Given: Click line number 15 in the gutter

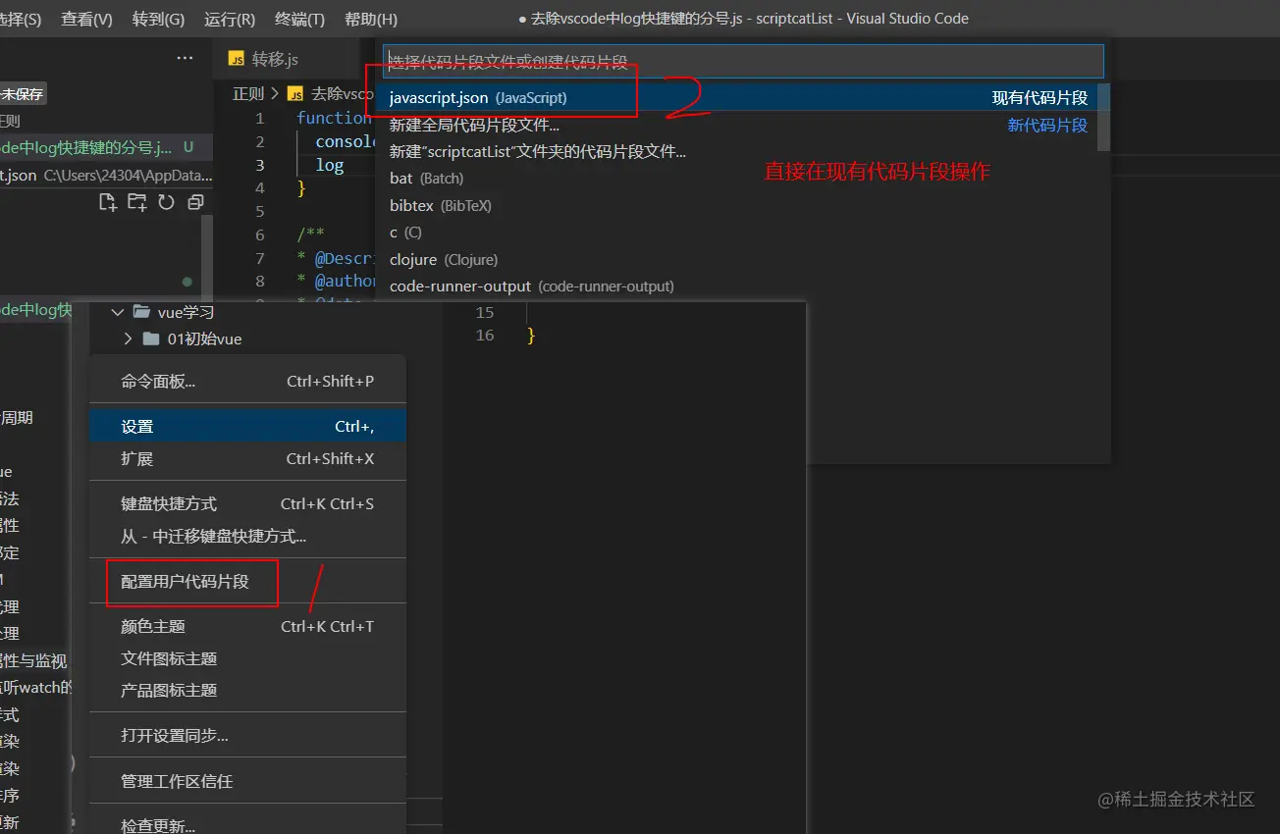Looking at the screenshot, I should [x=485, y=312].
